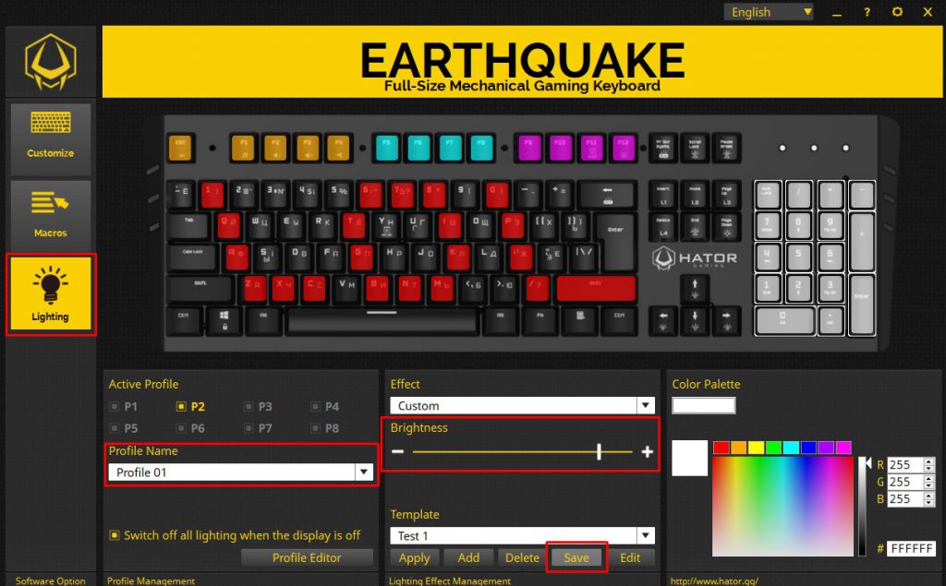Disable switch off lighting when display is off
This screenshot has height=586, width=946.
pos(116,534)
